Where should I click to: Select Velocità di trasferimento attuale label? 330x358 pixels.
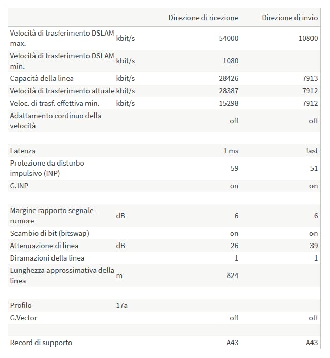[62, 91]
